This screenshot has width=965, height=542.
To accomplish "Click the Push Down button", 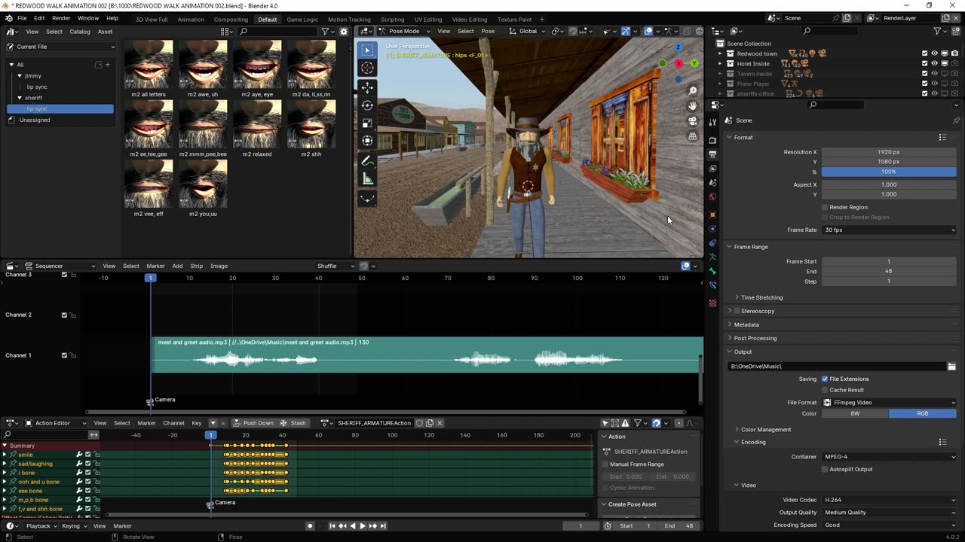I will (253, 423).
